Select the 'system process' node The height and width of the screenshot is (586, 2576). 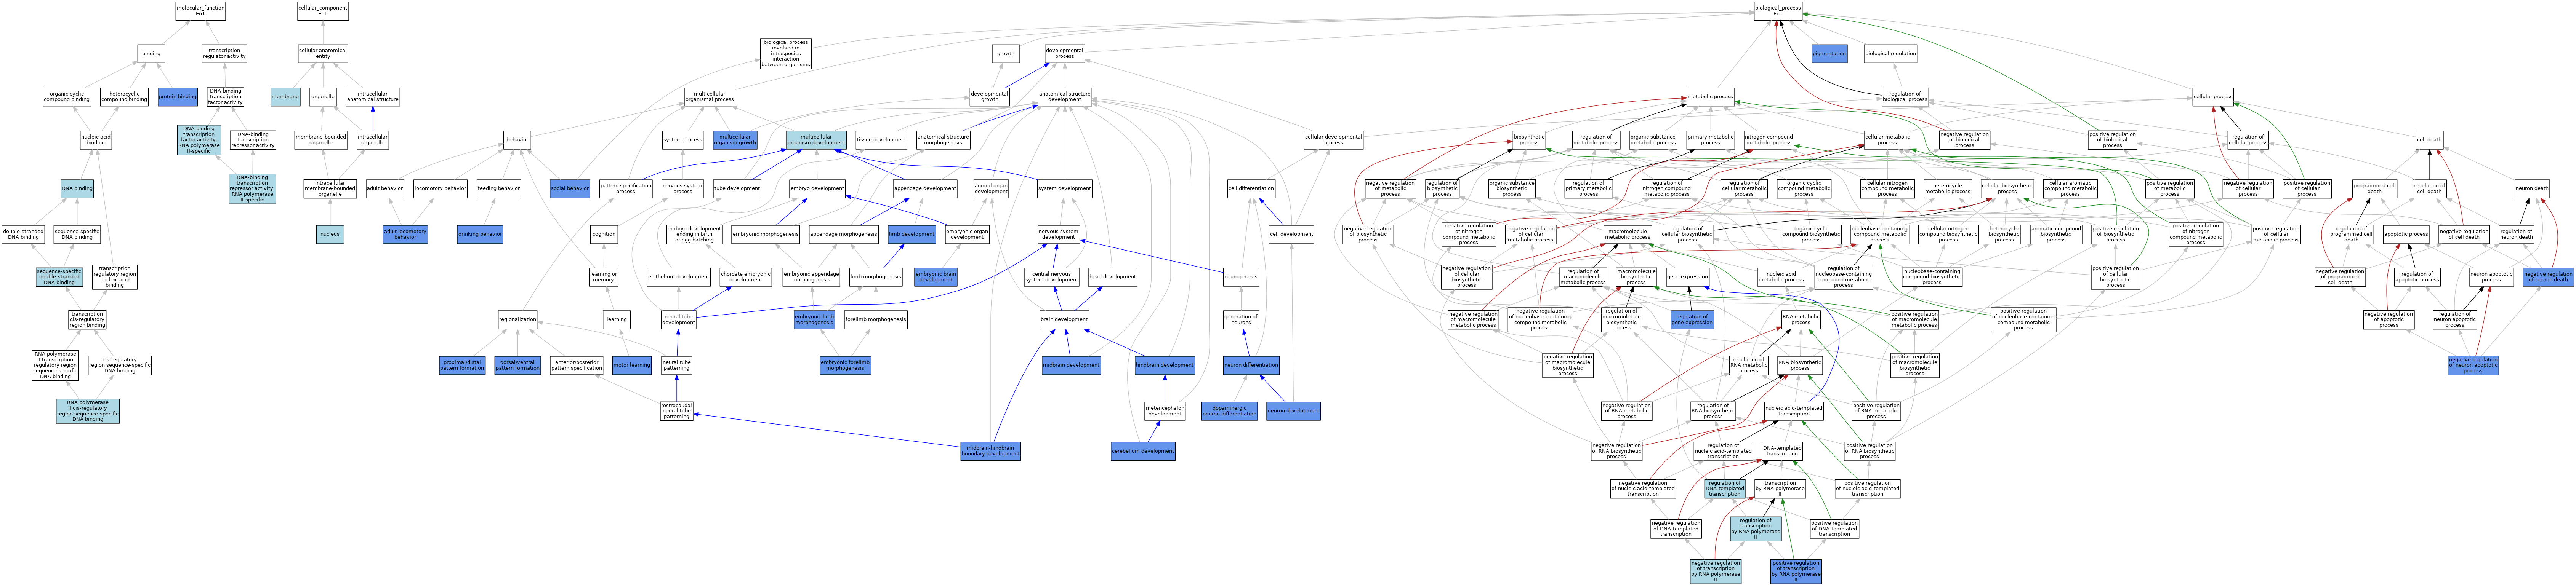point(683,140)
